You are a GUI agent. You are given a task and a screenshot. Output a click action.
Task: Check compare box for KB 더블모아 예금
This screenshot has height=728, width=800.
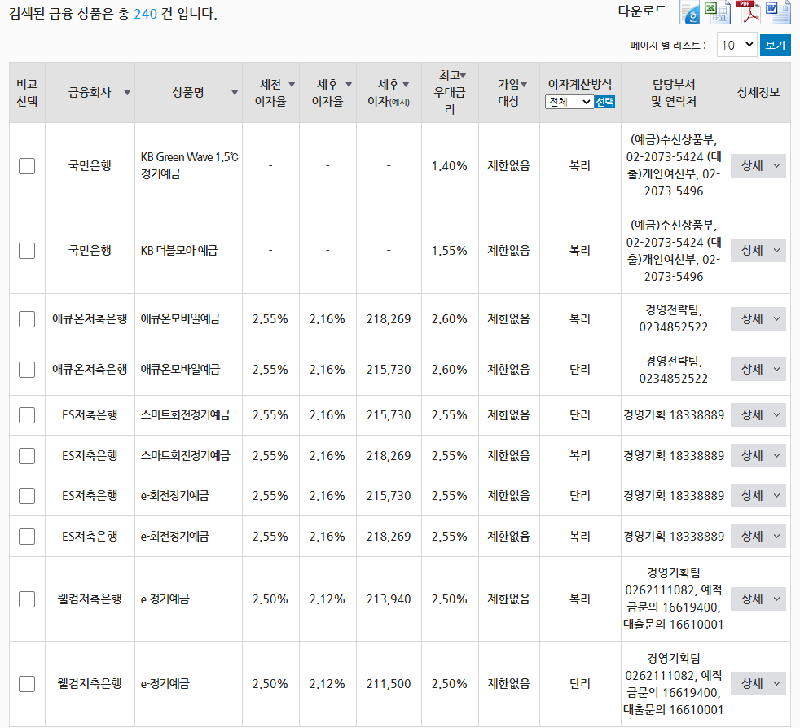(27, 251)
